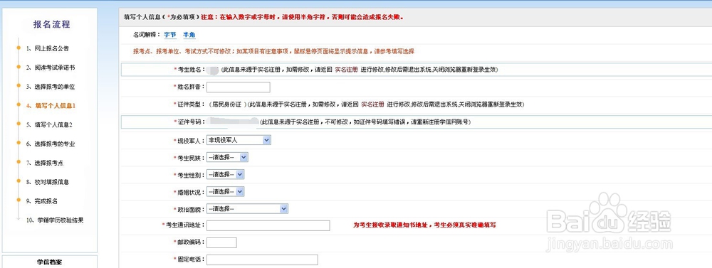Open step 8 核对填报信息

click(x=47, y=182)
